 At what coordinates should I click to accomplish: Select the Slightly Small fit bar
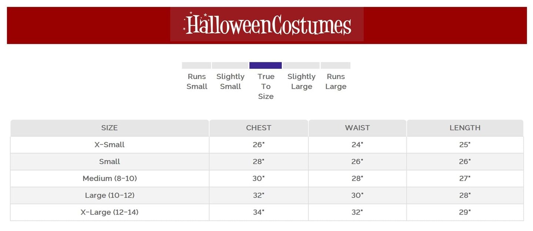click(230, 65)
